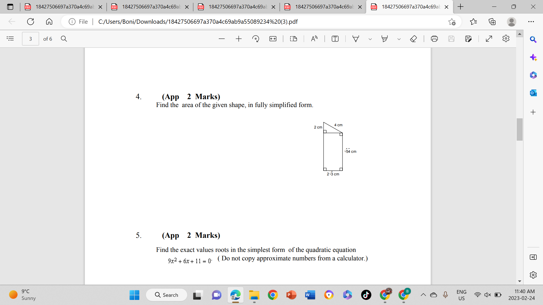Image resolution: width=543 pixels, height=305 pixels.
Task: Click the taskbar Search box
Action: pyautogui.click(x=167, y=295)
